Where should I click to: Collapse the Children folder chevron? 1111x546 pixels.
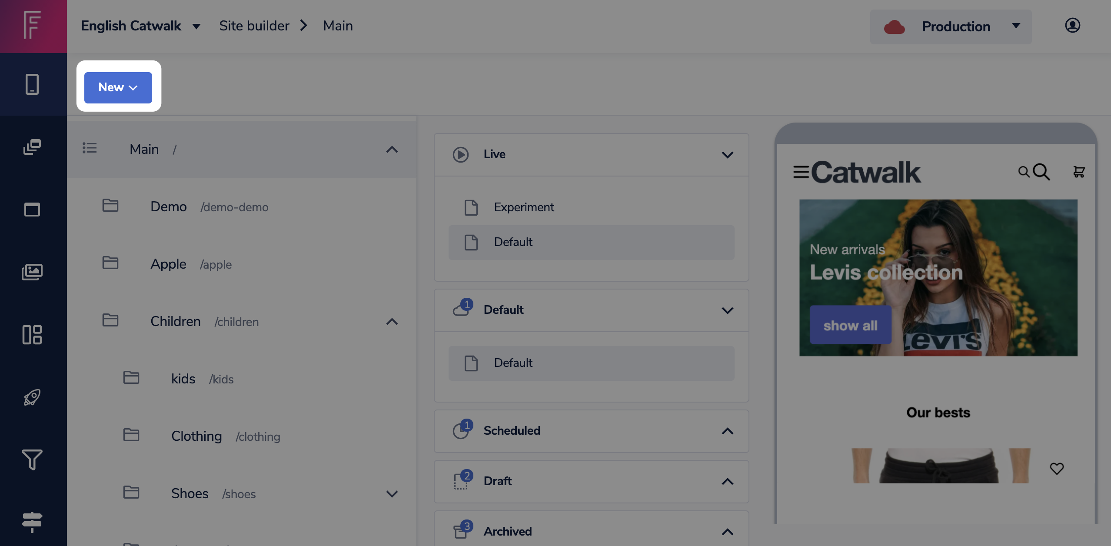point(392,322)
